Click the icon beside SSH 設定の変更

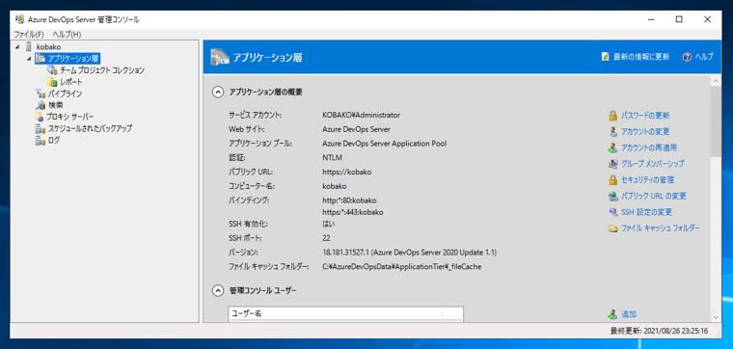pyautogui.click(x=612, y=212)
